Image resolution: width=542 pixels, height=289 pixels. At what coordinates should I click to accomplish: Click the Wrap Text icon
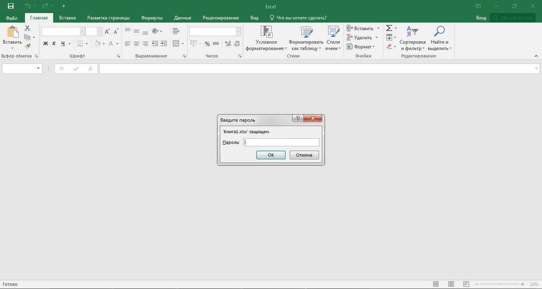tap(176, 31)
